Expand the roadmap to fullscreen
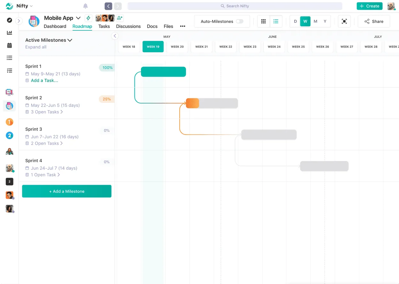The image size is (399, 284). 344,21
